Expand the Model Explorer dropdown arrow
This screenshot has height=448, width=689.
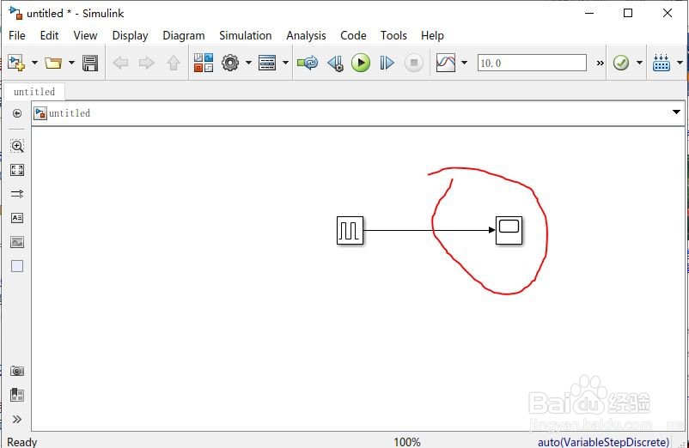(x=285, y=63)
